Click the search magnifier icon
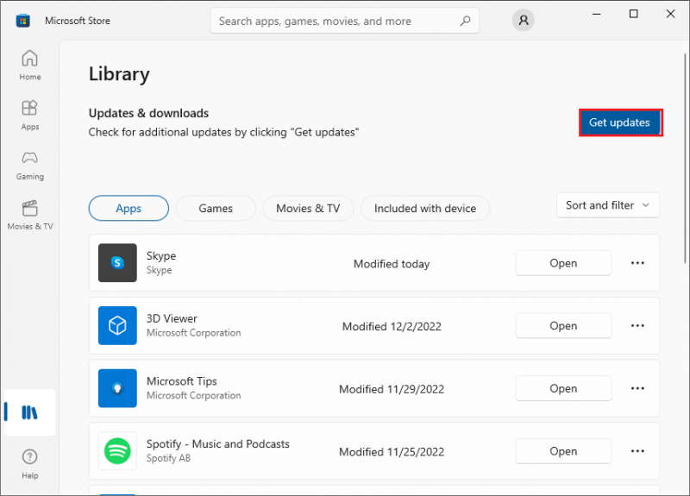Viewport: 690px width, 496px height. [x=465, y=21]
